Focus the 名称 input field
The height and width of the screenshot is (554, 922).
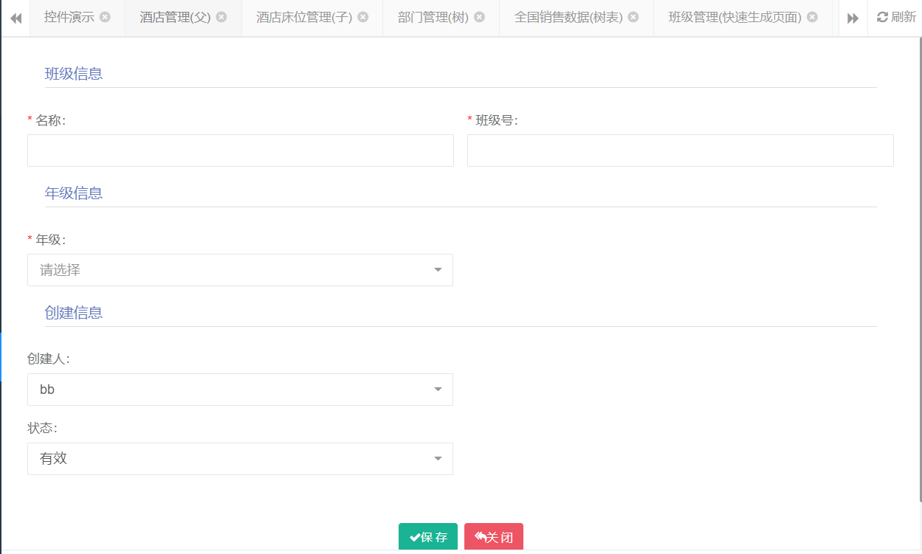click(x=241, y=150)
